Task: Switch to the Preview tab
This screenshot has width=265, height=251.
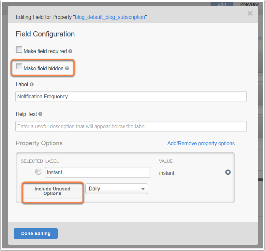Action: click(249, 4)
